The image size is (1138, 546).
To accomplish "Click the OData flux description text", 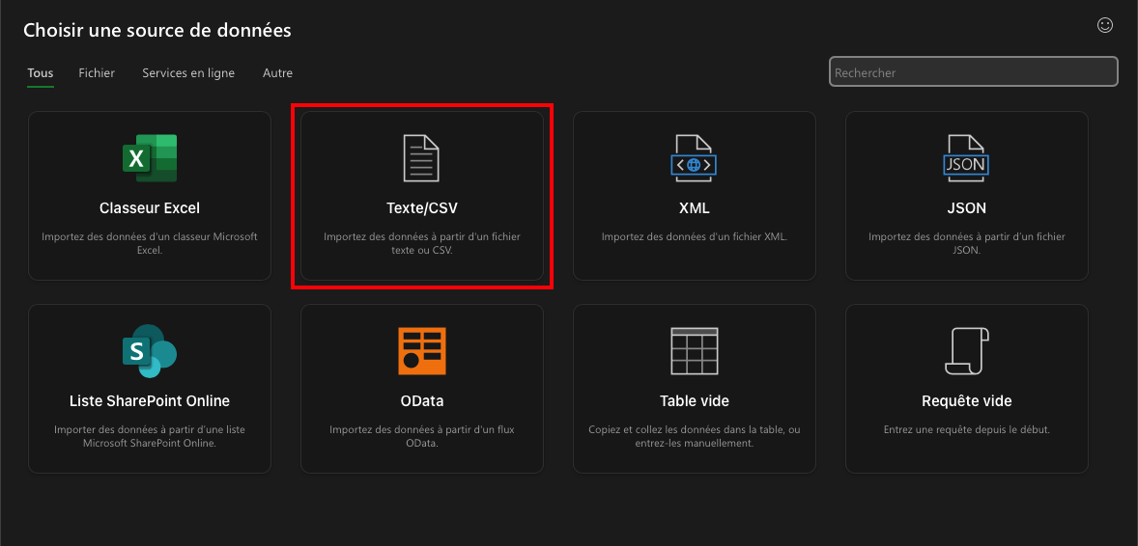I will point(421,436).
